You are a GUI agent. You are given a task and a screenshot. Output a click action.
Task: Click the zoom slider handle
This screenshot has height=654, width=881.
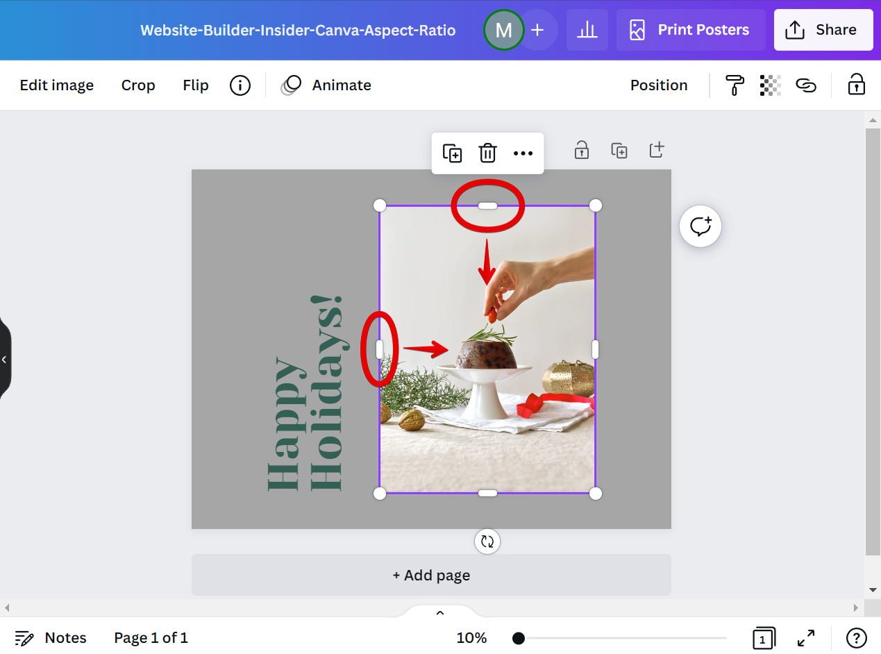[519, 638]
